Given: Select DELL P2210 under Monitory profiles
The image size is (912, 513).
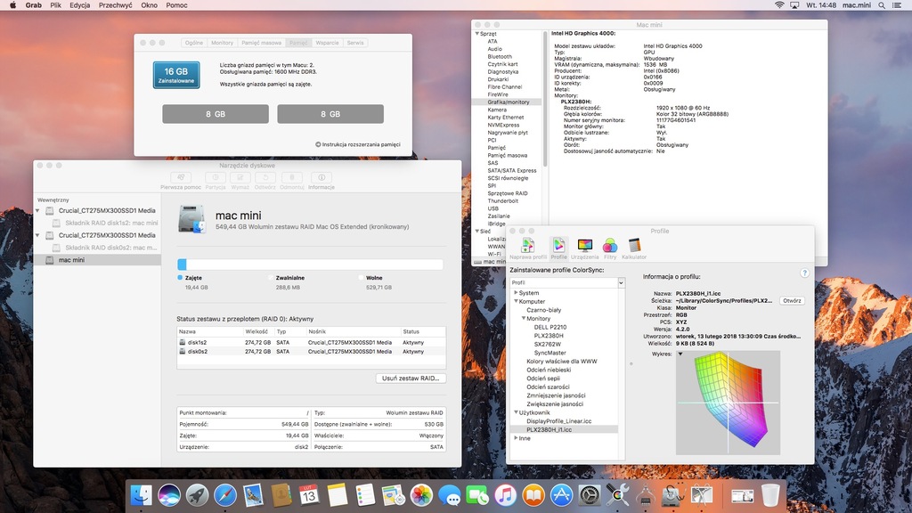Looking at the screenshot, I should [x=550, y=327].
